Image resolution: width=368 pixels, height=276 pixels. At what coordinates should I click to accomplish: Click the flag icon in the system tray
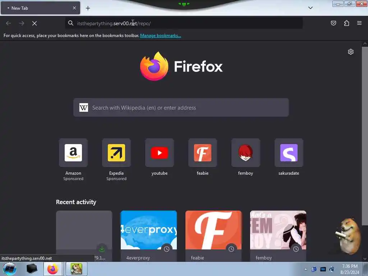coord(314,269)
